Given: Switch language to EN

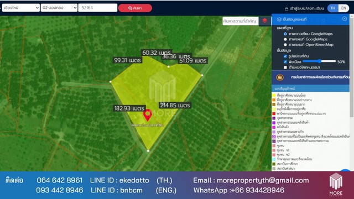Looking at the screenshot, I should (x=343, y=8).
